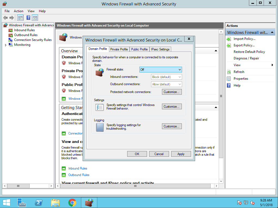Open Google Chrome from the taskbar

tap(72, 202)
